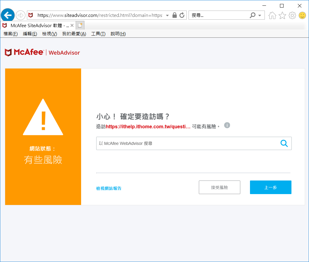Open the 檔案(F) menu
Viewport: 309px width, 262px height.
pos(11,34)
